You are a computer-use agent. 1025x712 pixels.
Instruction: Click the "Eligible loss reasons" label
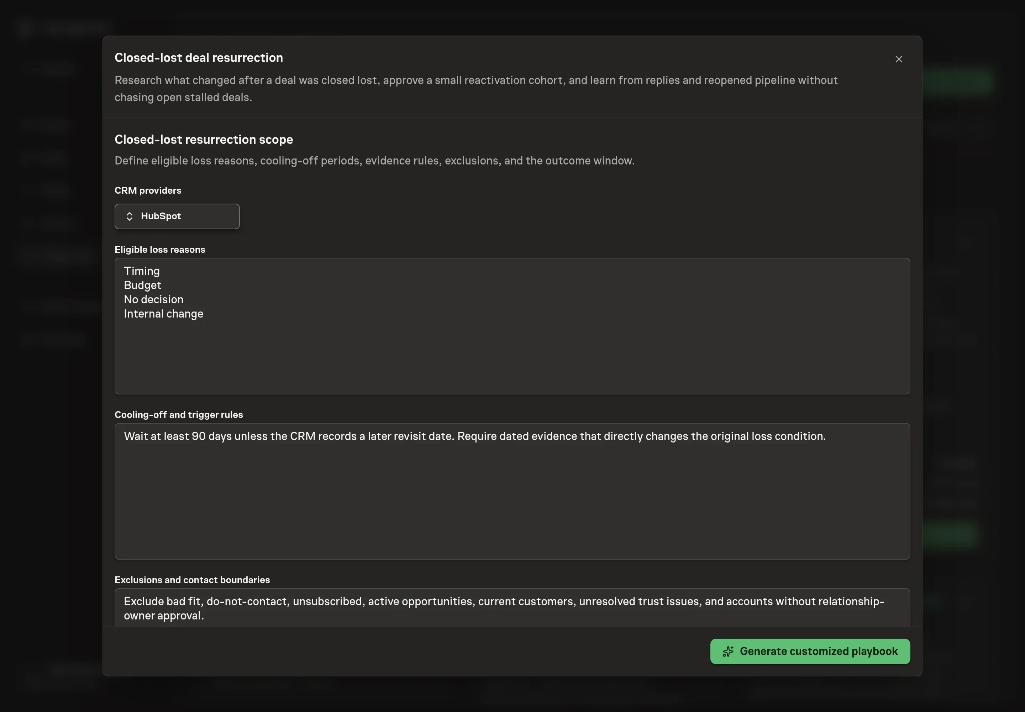click(160, 250)
